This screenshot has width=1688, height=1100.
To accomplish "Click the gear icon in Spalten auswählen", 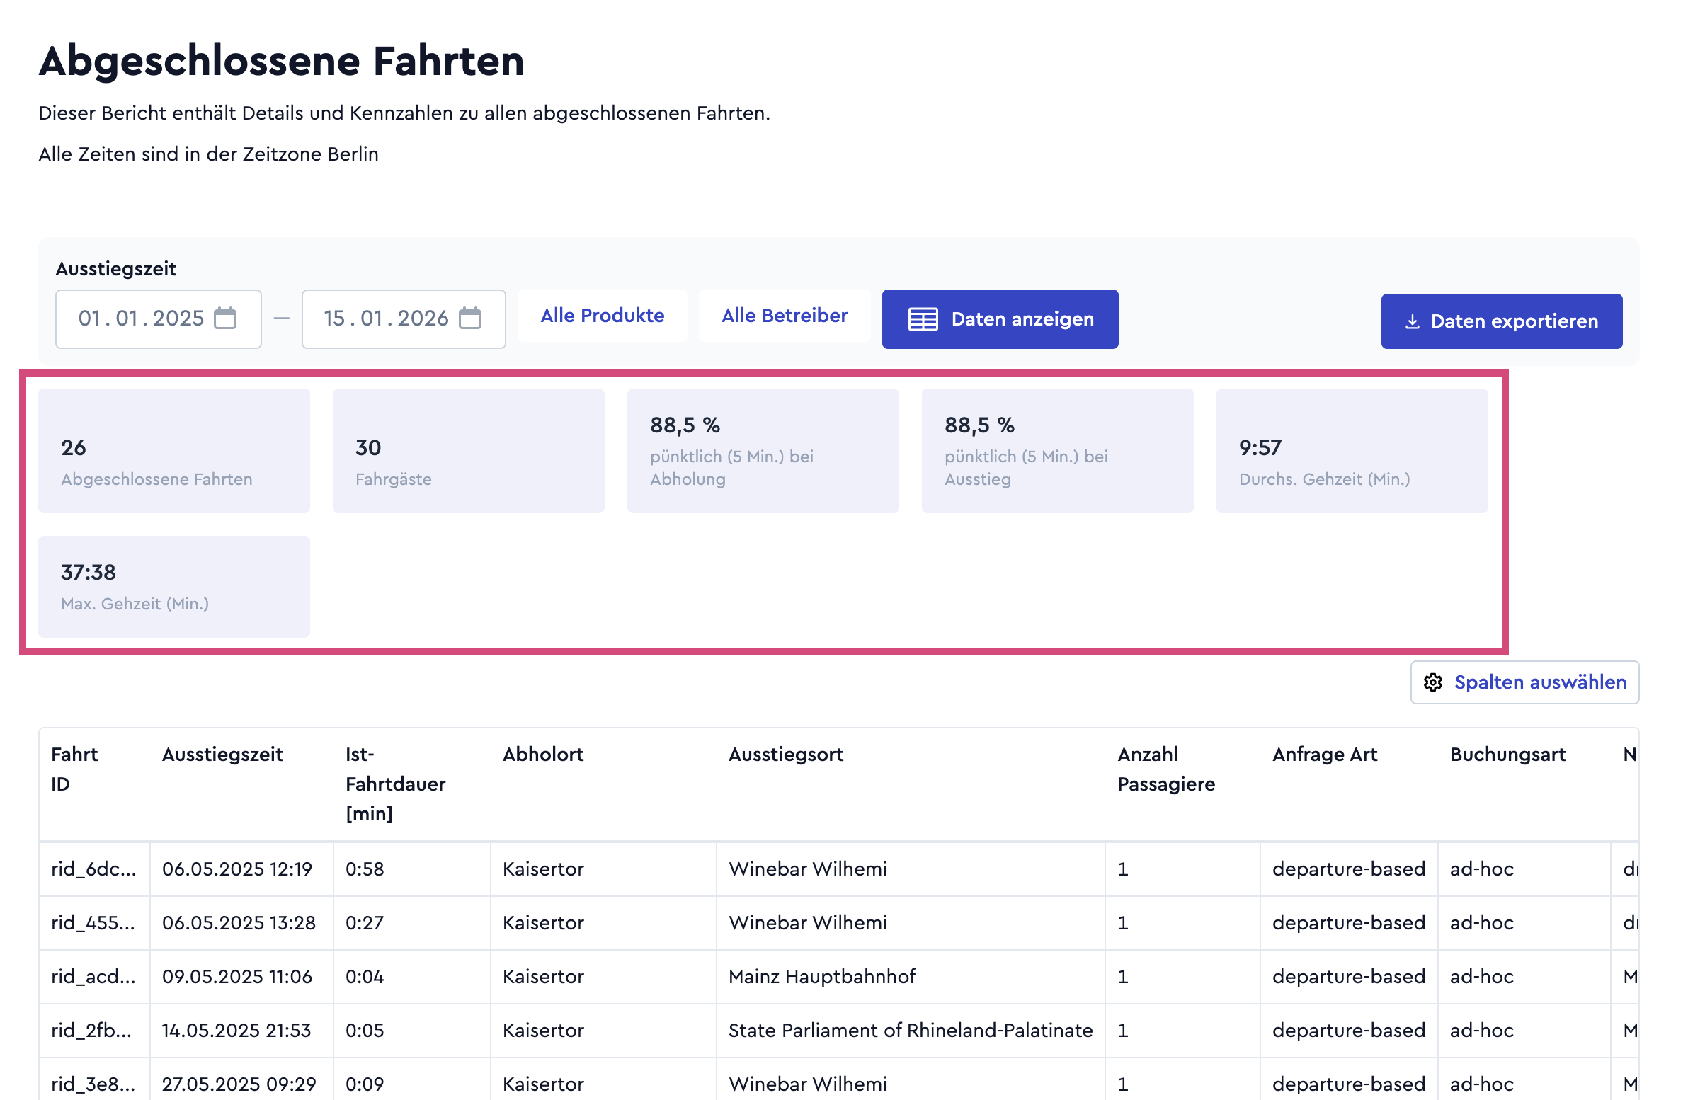I will pyautogui.click(x=1432, y=682).
